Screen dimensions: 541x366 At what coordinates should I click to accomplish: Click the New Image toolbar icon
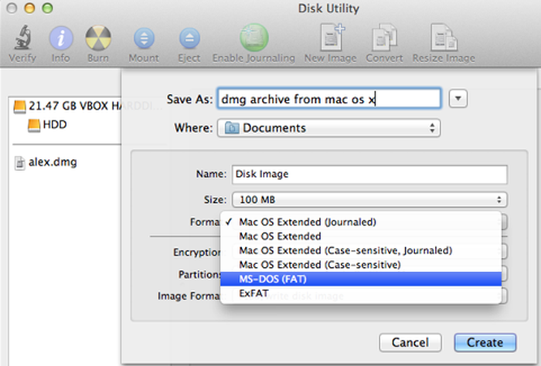tap(332, 37)
